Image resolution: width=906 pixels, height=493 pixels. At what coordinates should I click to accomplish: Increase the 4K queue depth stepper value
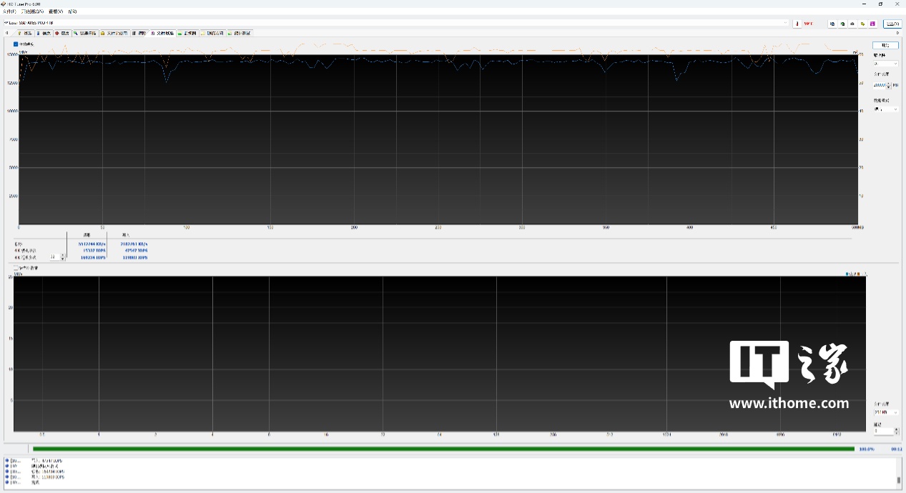pyautogui.click(x=63, y=255)
